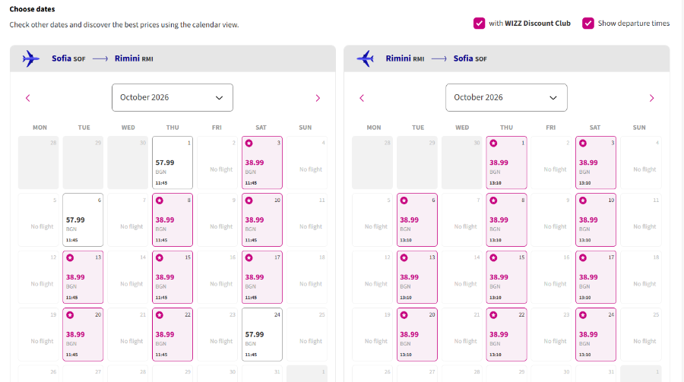Viewport: 684px width, 382px height.
Task: Click discount star icon on outbound October 20
Action: [70, 315]
